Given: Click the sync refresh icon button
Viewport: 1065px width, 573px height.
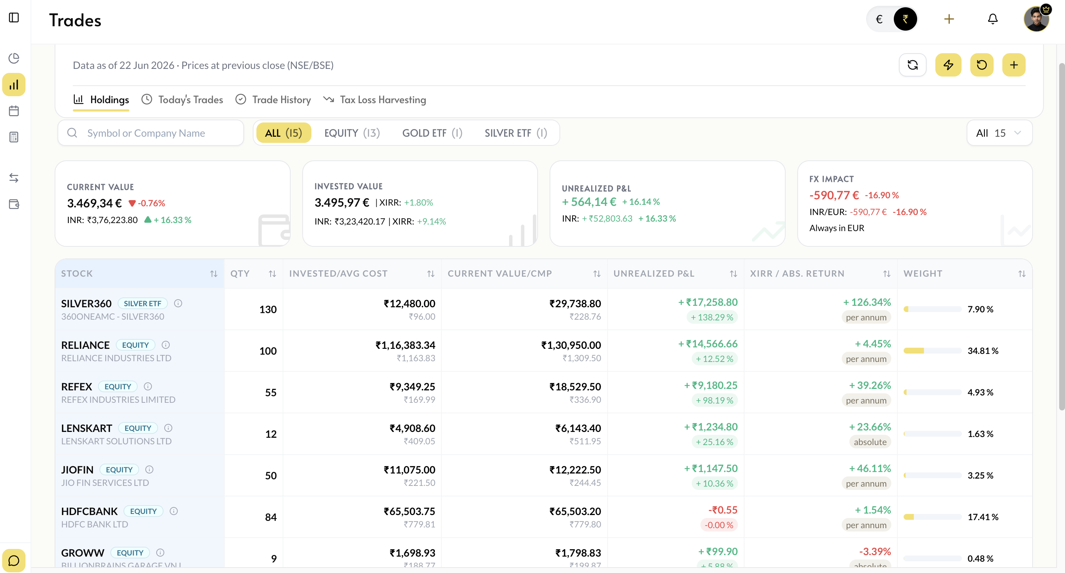Looking at the screenshot, I should click(912, 65).
